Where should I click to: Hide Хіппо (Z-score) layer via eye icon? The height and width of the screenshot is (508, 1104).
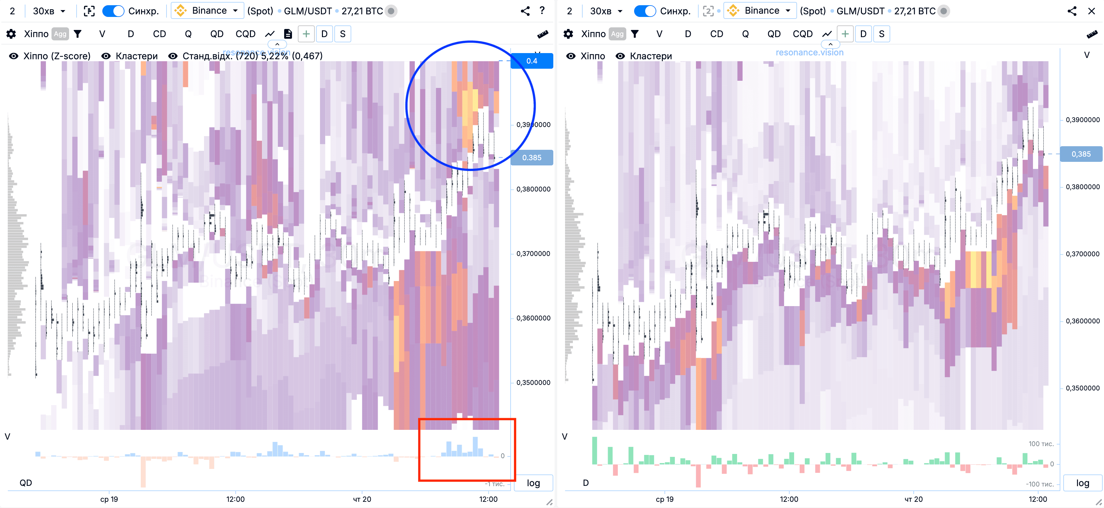(x=14, y=56)
